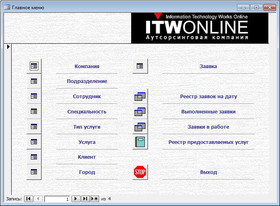Open report icon for Реестр заявок на дату

click(x=140, y=96)
